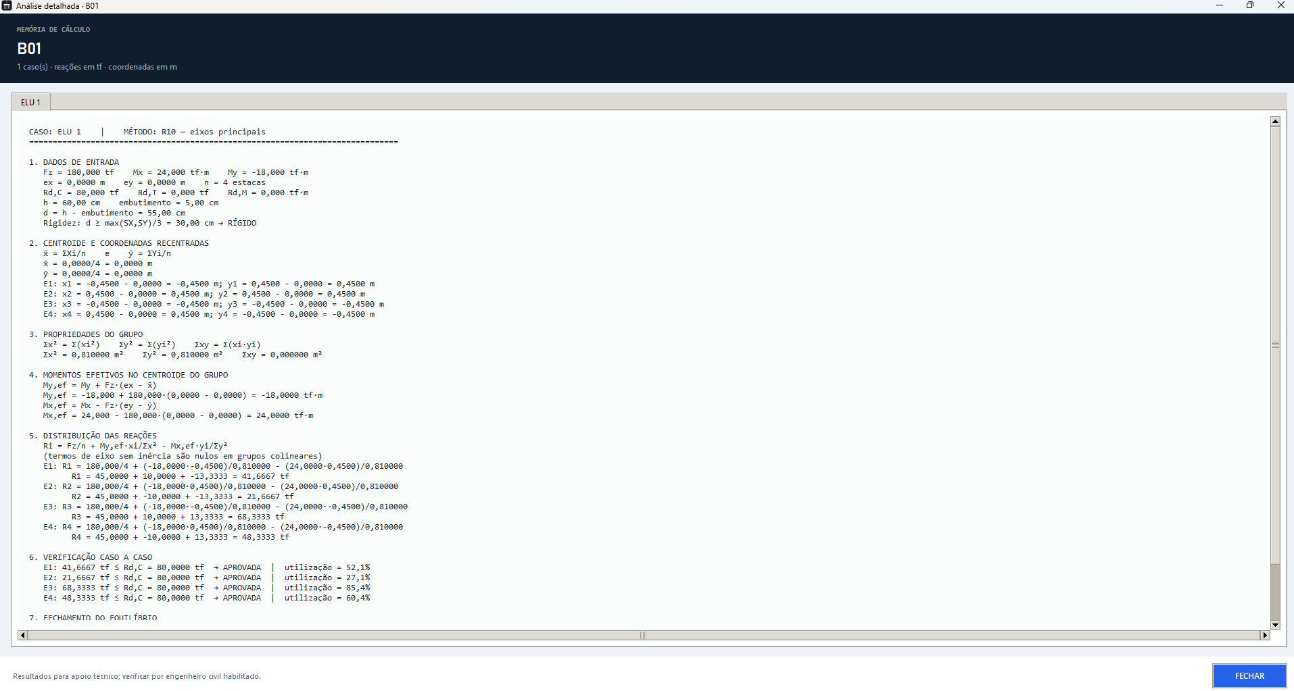Click the 'Fz = 180,000 tf' line
Screen dimensions: 1294x691
tap(176, 172)
